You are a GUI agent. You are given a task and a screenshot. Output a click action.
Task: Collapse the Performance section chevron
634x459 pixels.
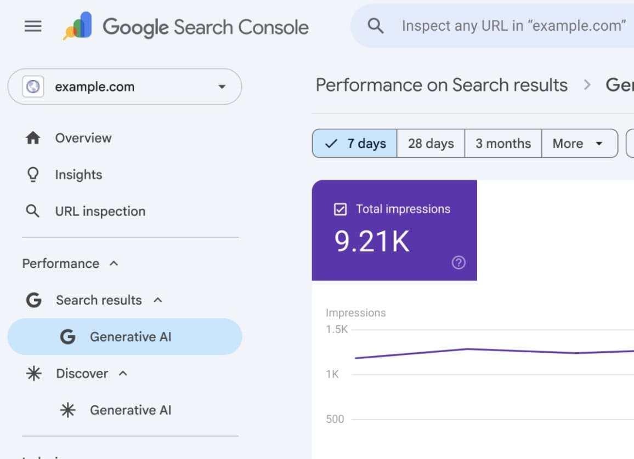114,263
